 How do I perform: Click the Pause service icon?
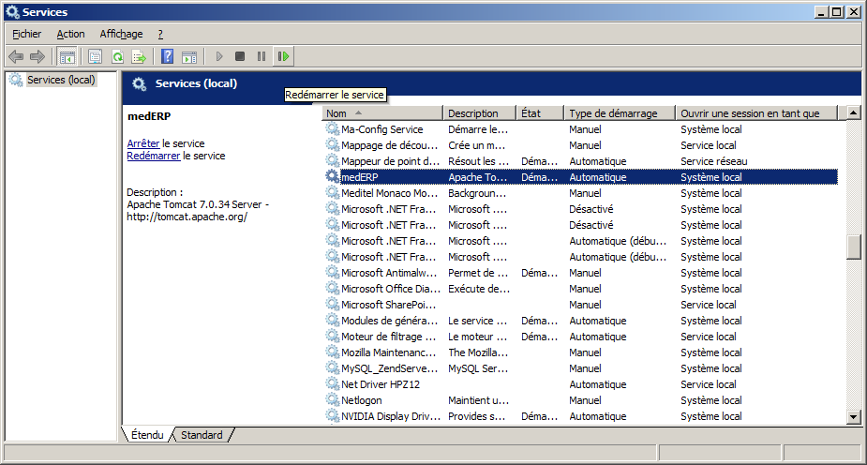coord(262,56)
